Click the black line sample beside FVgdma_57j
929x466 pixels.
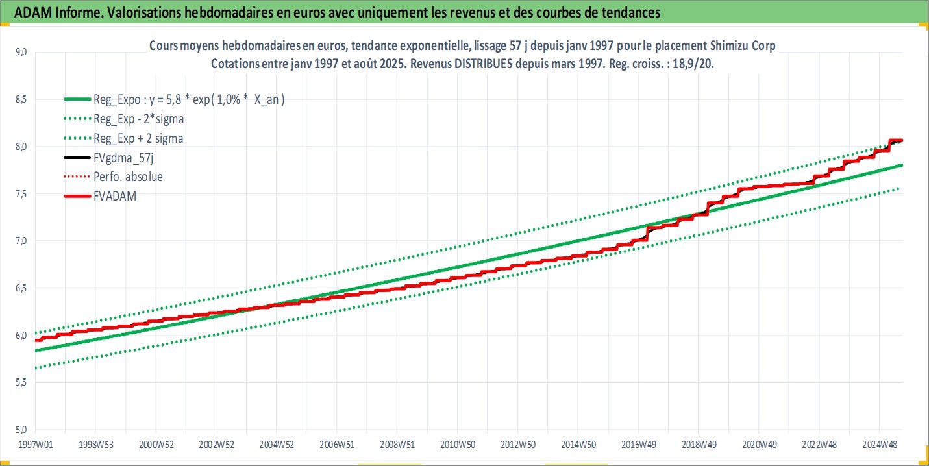click(77, 157)
